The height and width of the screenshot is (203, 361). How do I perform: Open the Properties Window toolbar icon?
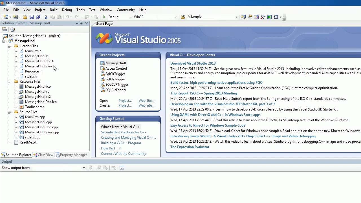250,17
